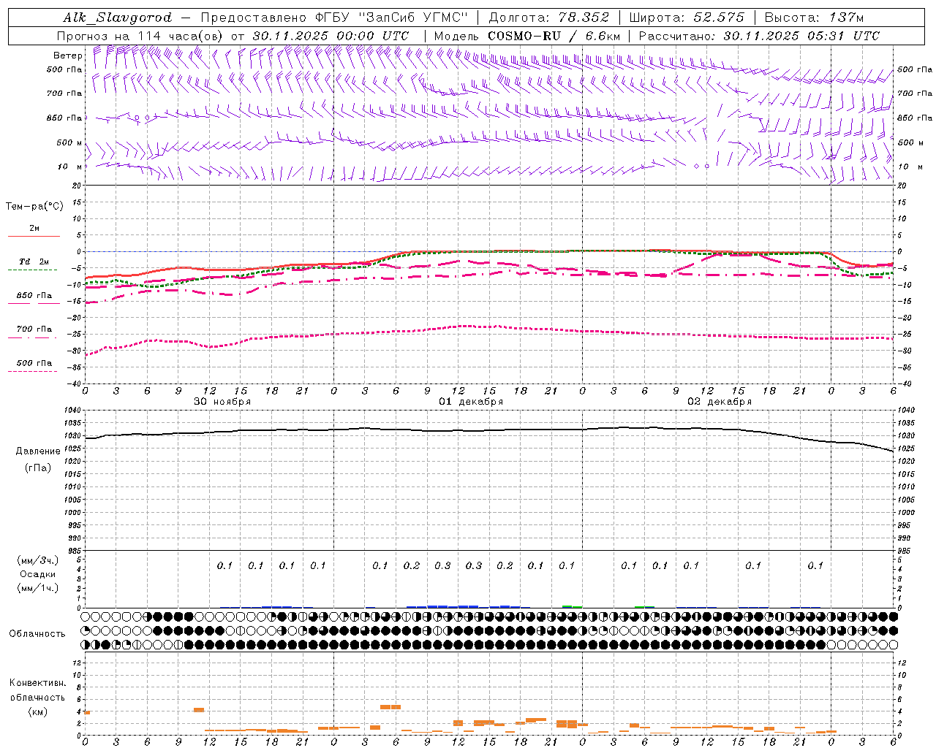Click the right-axis "1020" pressure value

pyautogui.click(x=906, y=462)
